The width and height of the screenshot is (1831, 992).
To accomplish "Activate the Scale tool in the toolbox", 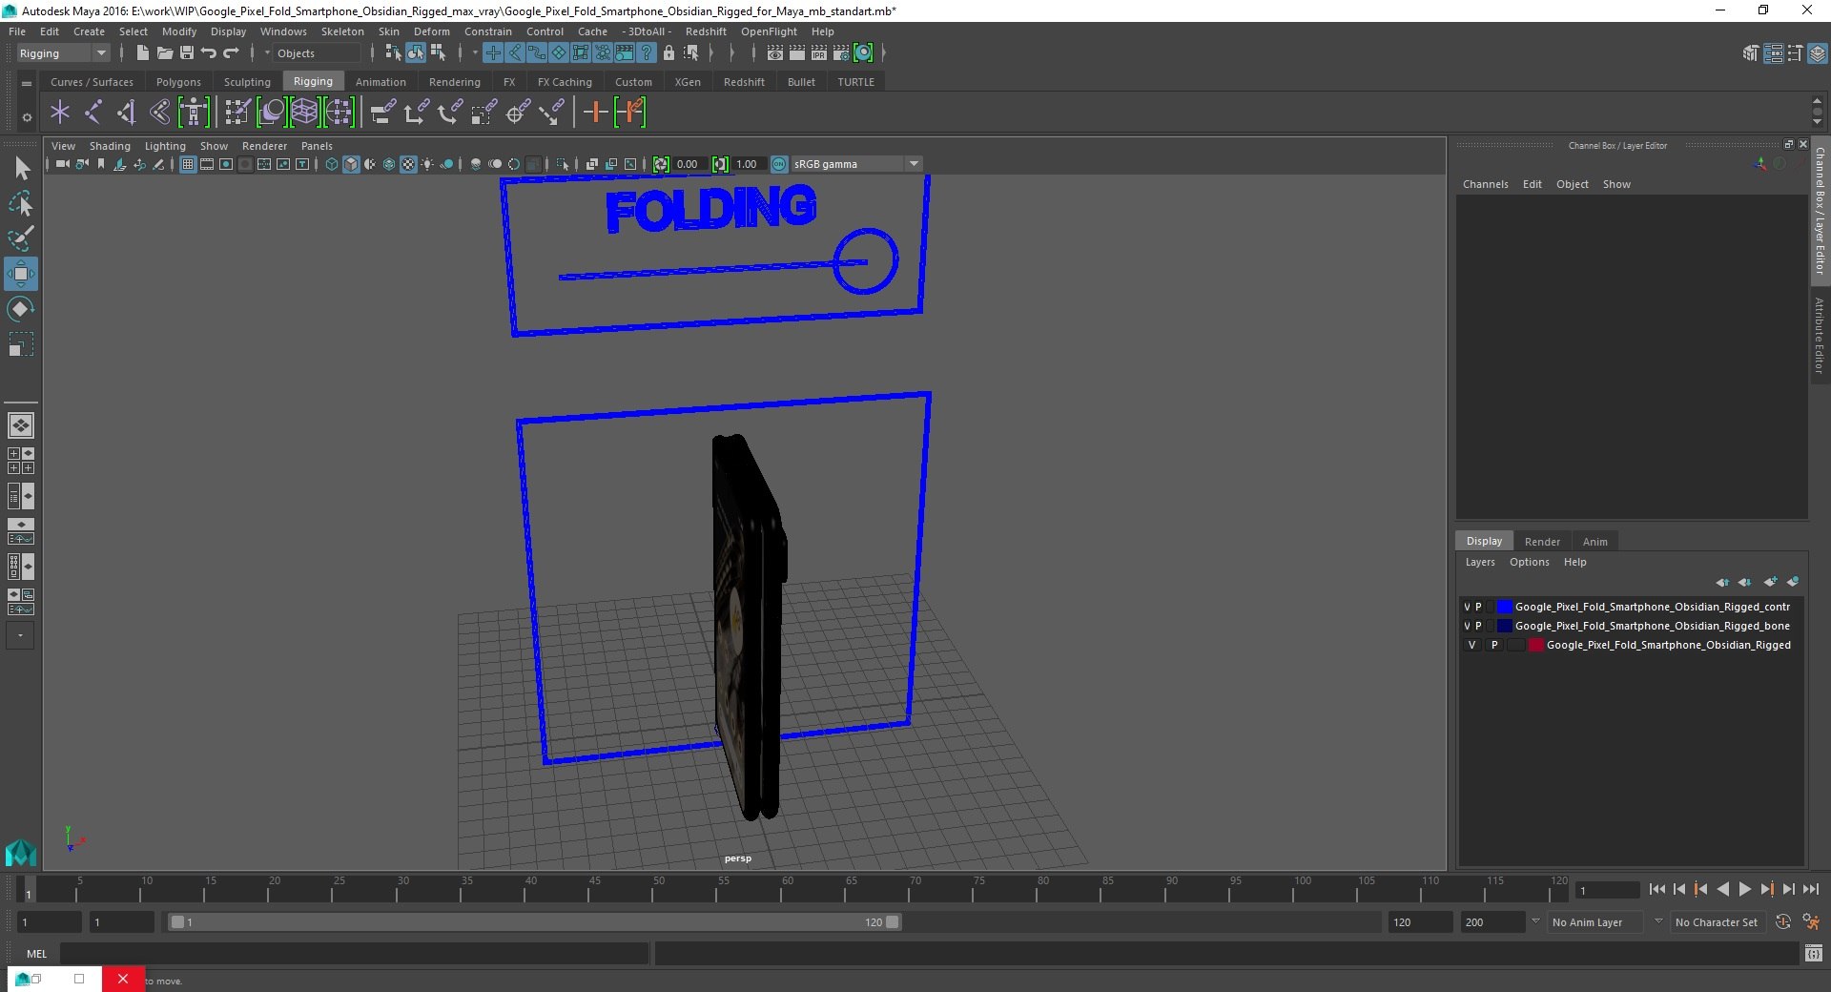I will click(21, 344).
